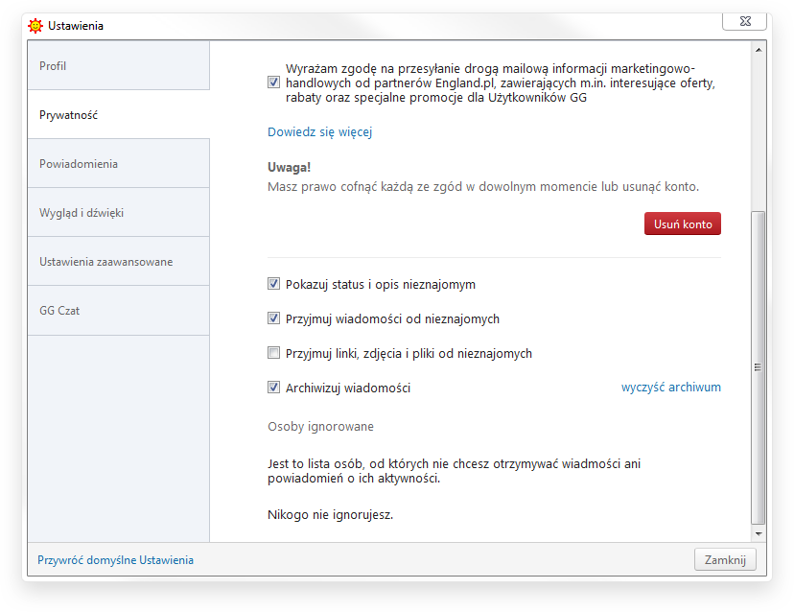Open Wygląd i dźwięki section
The image size is (794, 612).
point(119,213)
